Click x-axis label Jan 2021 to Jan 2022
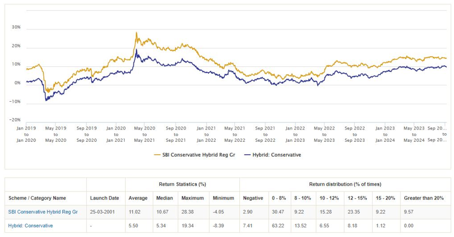454x237 pixels. 206,134
